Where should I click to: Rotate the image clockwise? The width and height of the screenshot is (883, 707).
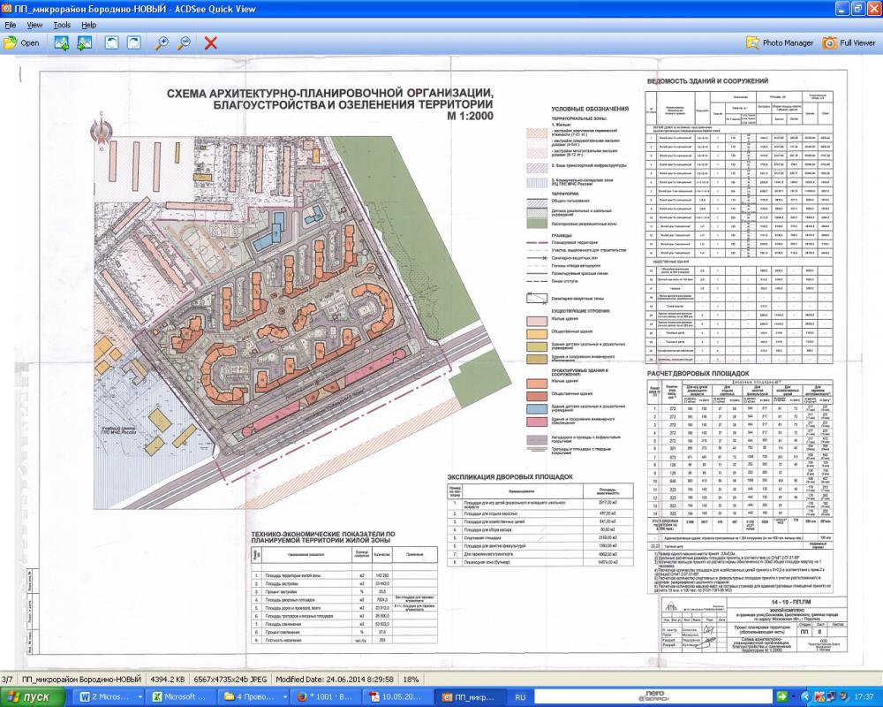pyautogui.click(x=133, y=42)
